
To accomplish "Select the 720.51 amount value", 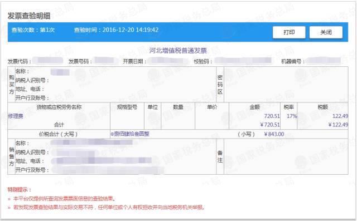I will [x=272, y=116].
